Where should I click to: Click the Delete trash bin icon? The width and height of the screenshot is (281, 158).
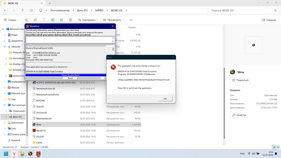pos(70,20)
